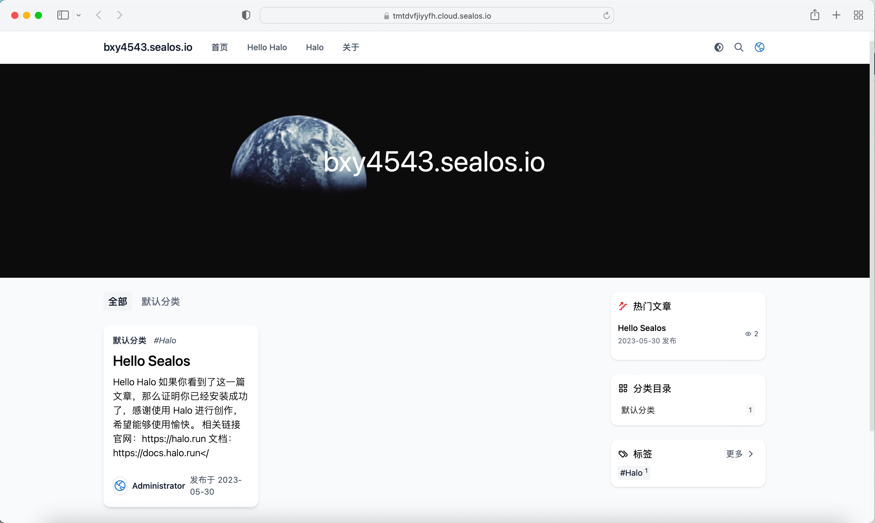Image resolution: width=875 pixels, height=523 pixels.
Task: Click the globe avatar icon in header
Action: point(759,47)
